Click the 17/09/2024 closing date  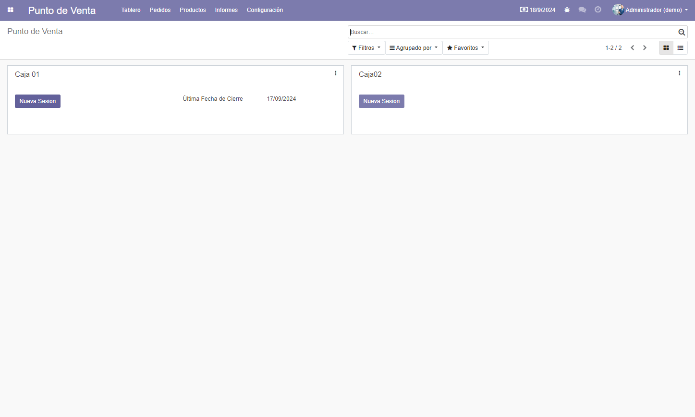281,99
